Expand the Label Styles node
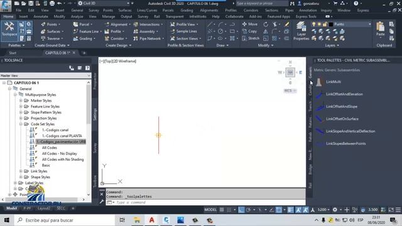 pos(15,183)
